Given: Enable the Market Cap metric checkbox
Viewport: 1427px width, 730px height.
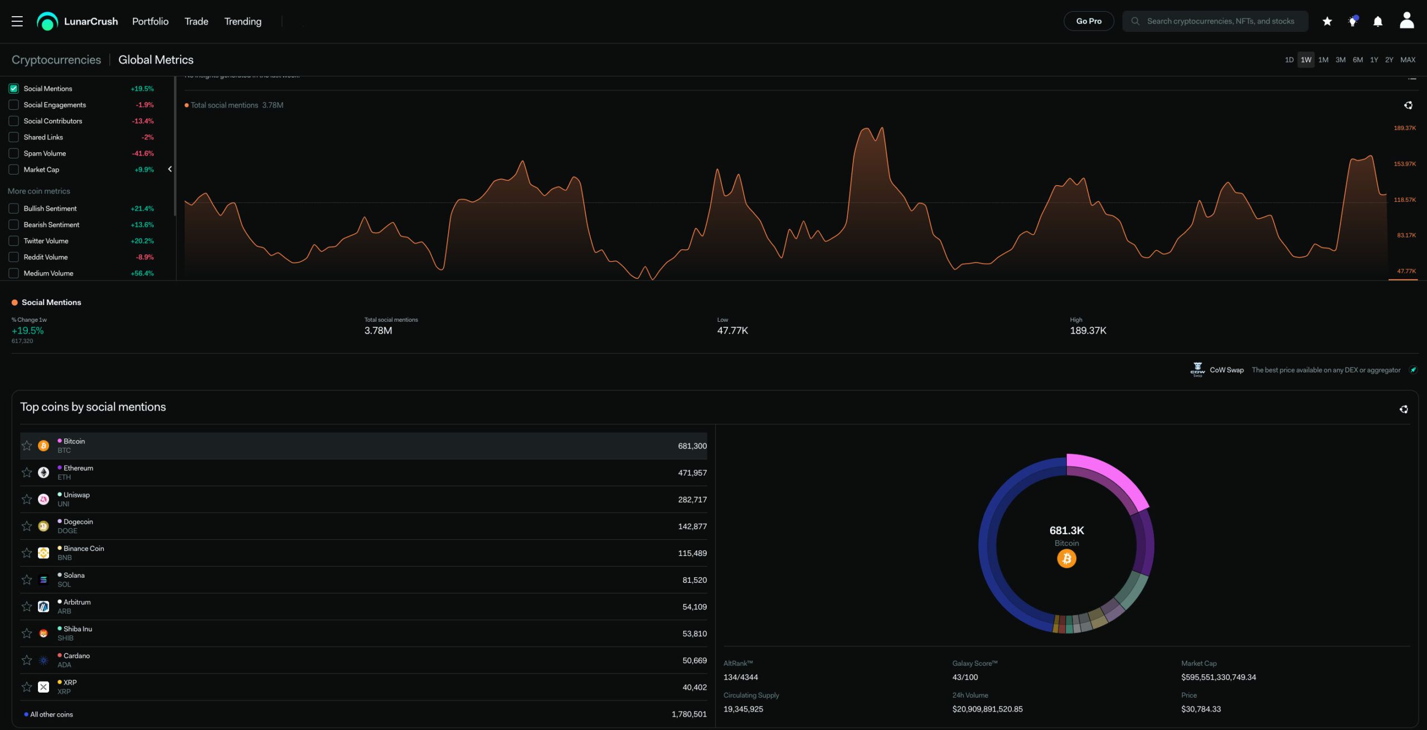Looking at the screenshot, I should pyautogui.click(x=14, y=170).
